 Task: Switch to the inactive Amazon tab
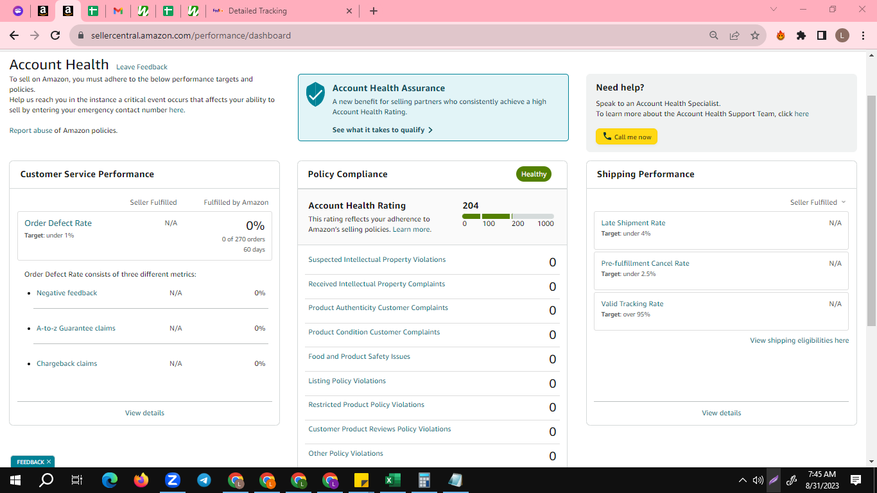[x=43, y=11]
